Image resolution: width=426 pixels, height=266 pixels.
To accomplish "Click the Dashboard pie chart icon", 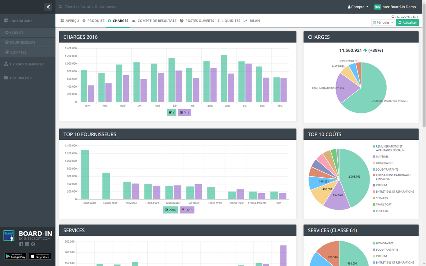I will [x=6, y=21].
